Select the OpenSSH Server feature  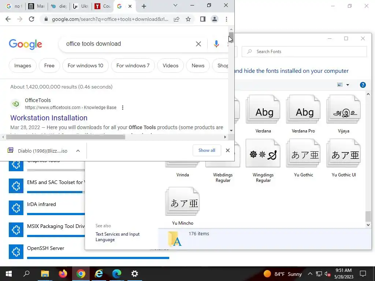(89, 252)
